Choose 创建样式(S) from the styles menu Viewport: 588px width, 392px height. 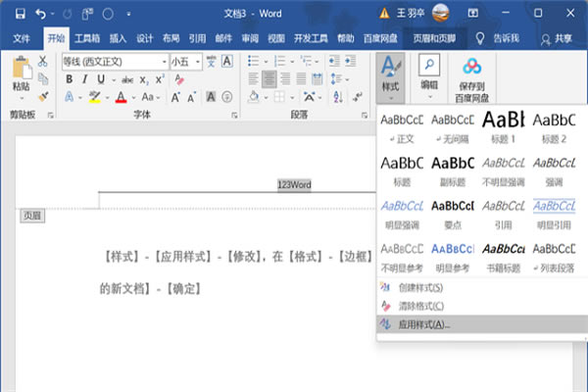420,288
